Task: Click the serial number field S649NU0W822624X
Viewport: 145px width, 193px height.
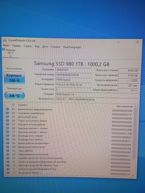Action: (x=73, y=75)
